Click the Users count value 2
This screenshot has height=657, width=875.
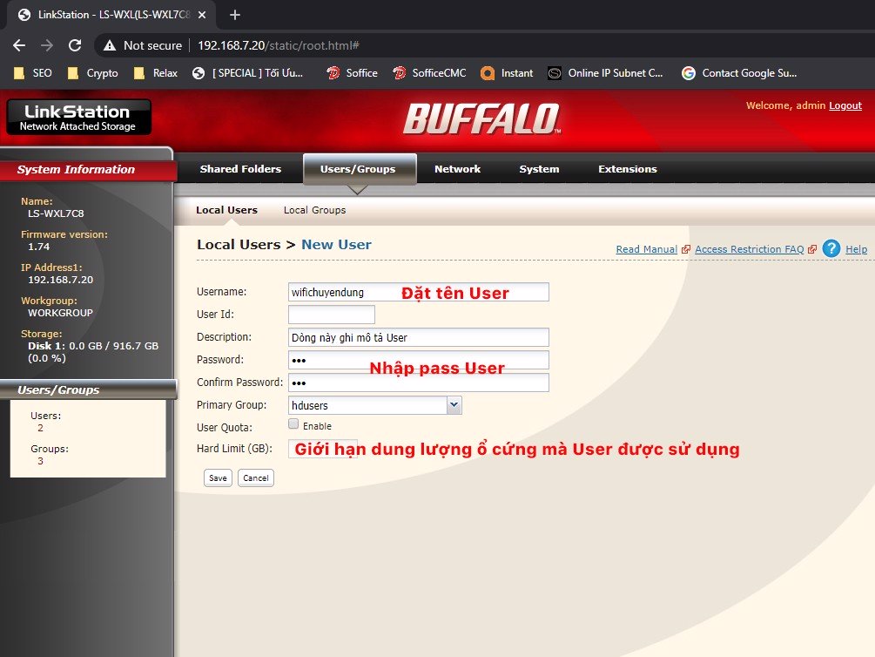[x=40, y=428]
